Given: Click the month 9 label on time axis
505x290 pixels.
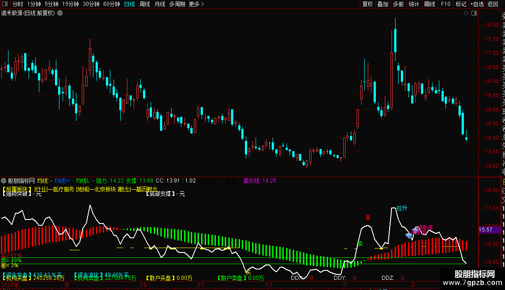Looking at the screenshot, I should (67, 285).
